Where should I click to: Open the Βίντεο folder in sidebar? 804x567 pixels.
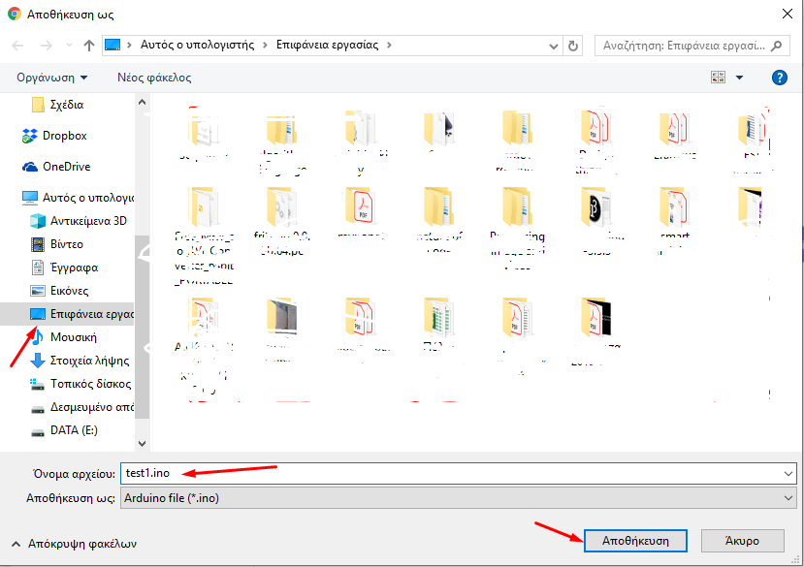tap(67, 244)
